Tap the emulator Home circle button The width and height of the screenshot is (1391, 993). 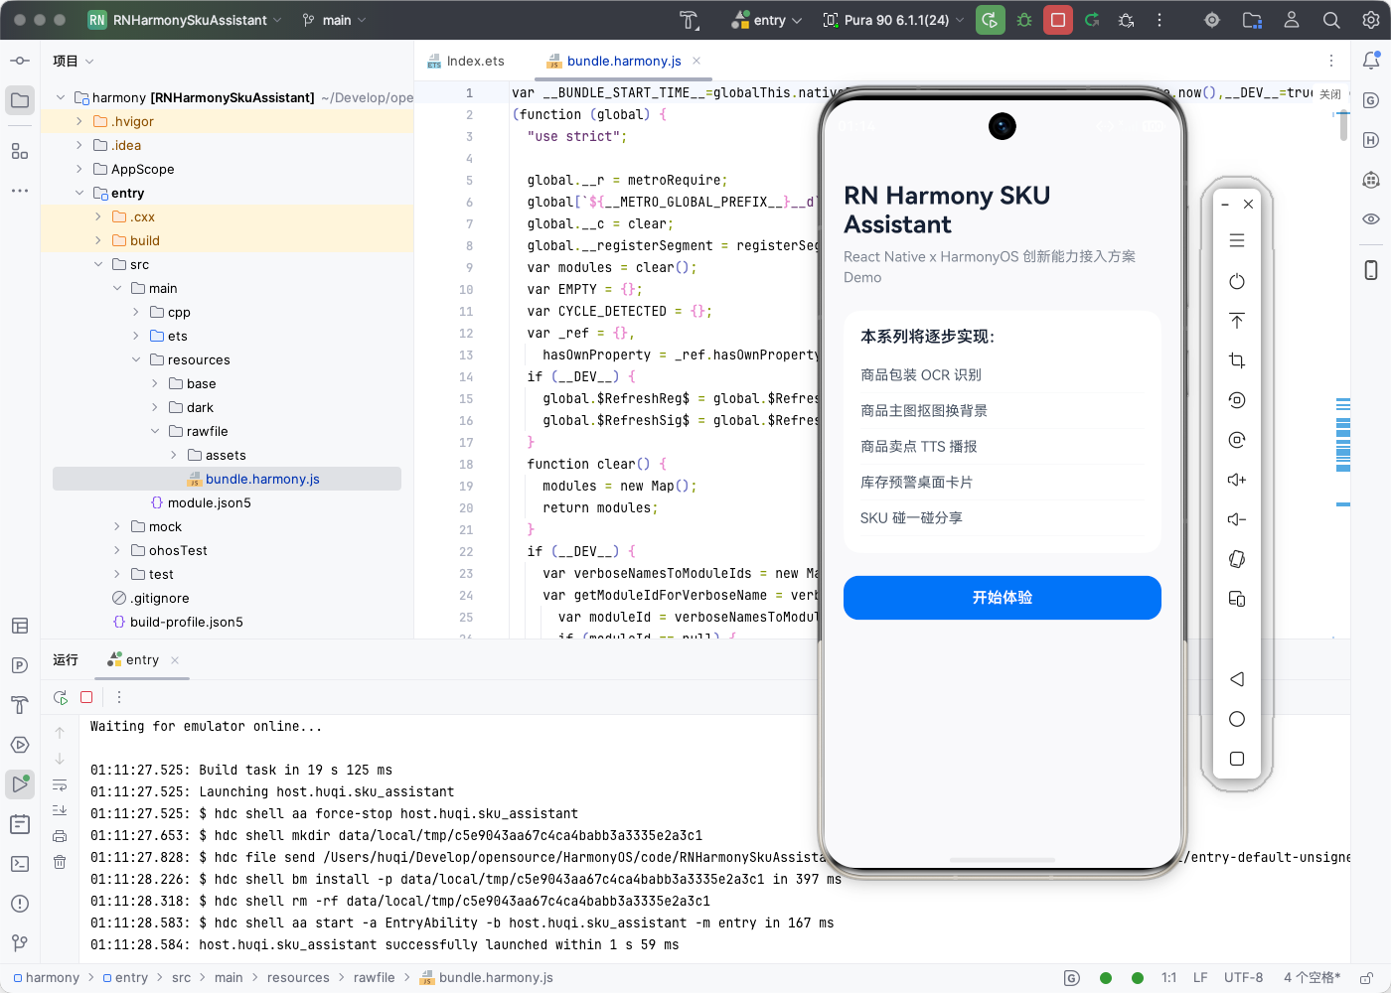coord(1237,719)
